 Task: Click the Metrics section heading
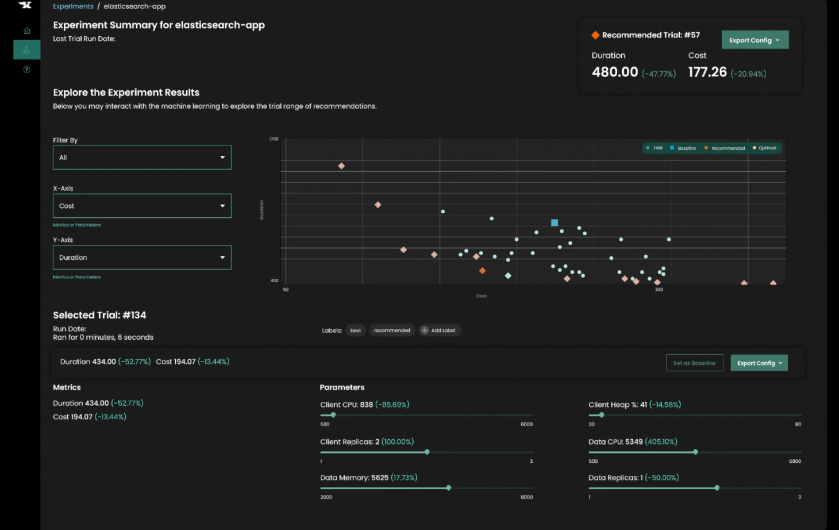[67, 387]
